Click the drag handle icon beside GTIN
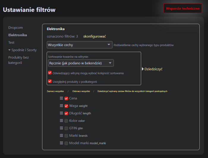This screenshot has width=208, height=158. [x=62, y=128]
